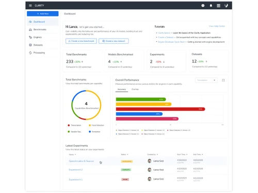Click the long red bar in performance chart
The height and width of the screenshot is (193, 258).
click(160, 109)
